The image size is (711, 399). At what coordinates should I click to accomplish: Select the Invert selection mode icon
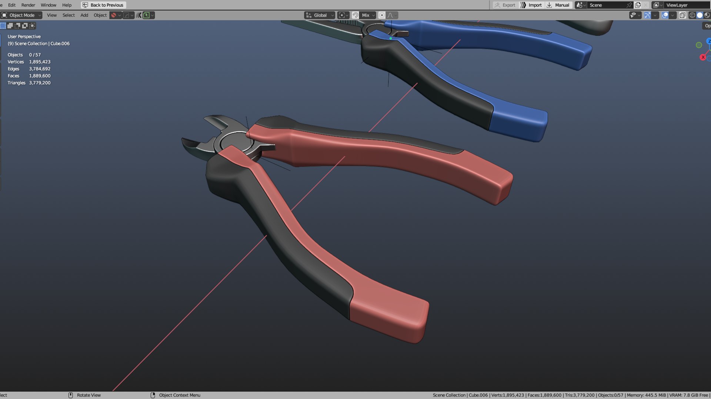pyautogui.click(x=25, y=25)
